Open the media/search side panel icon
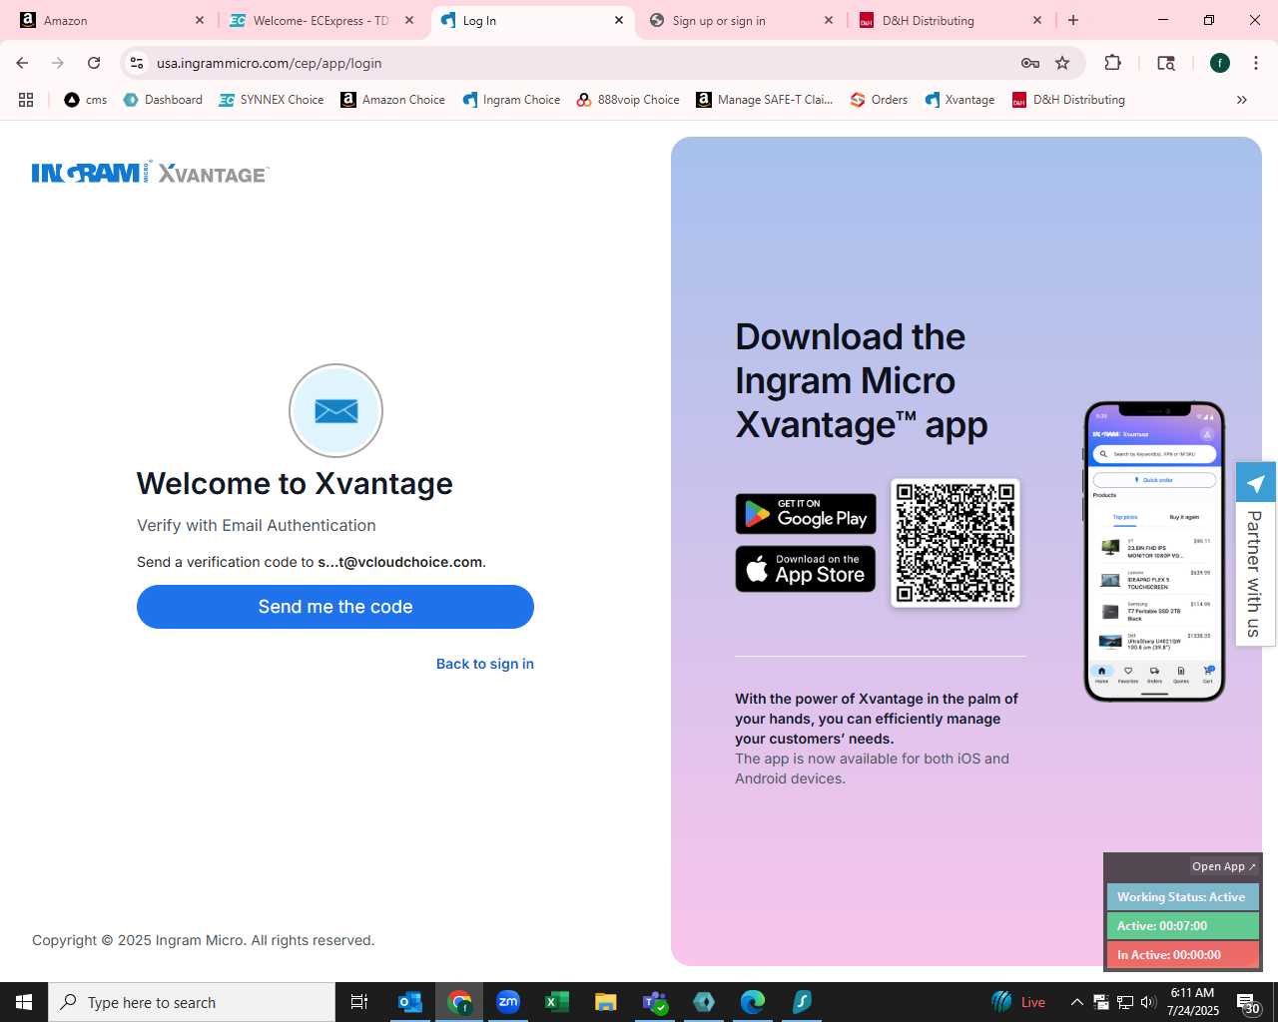 1166,63
